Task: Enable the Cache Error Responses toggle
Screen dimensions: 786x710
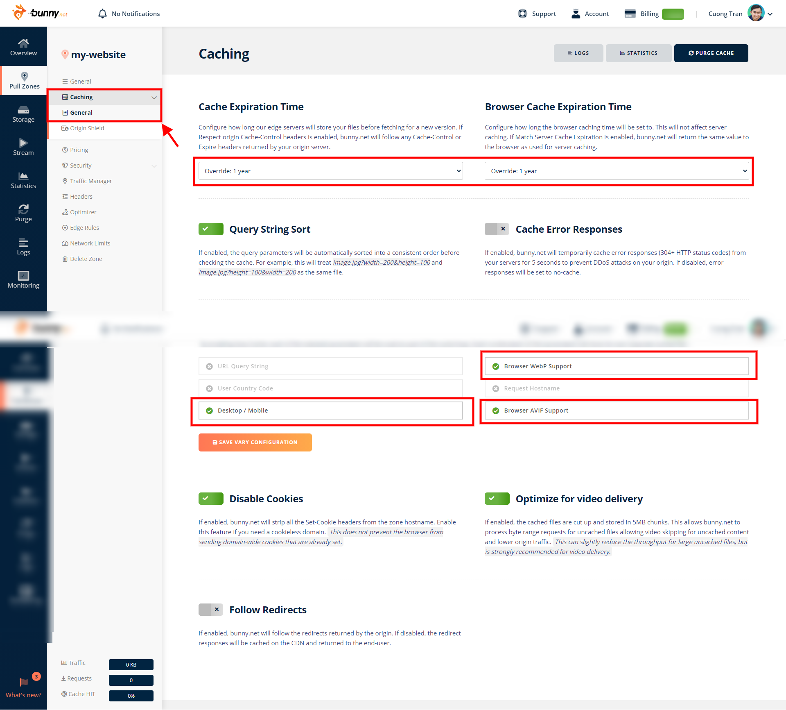Action: point(497,229)
